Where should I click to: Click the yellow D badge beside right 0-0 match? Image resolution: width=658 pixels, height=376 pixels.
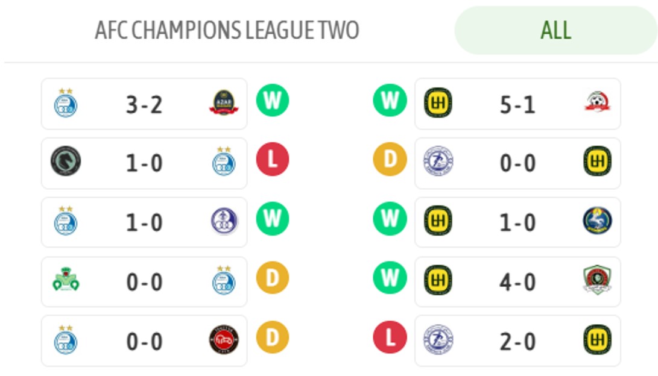click(x=390, y=160)
